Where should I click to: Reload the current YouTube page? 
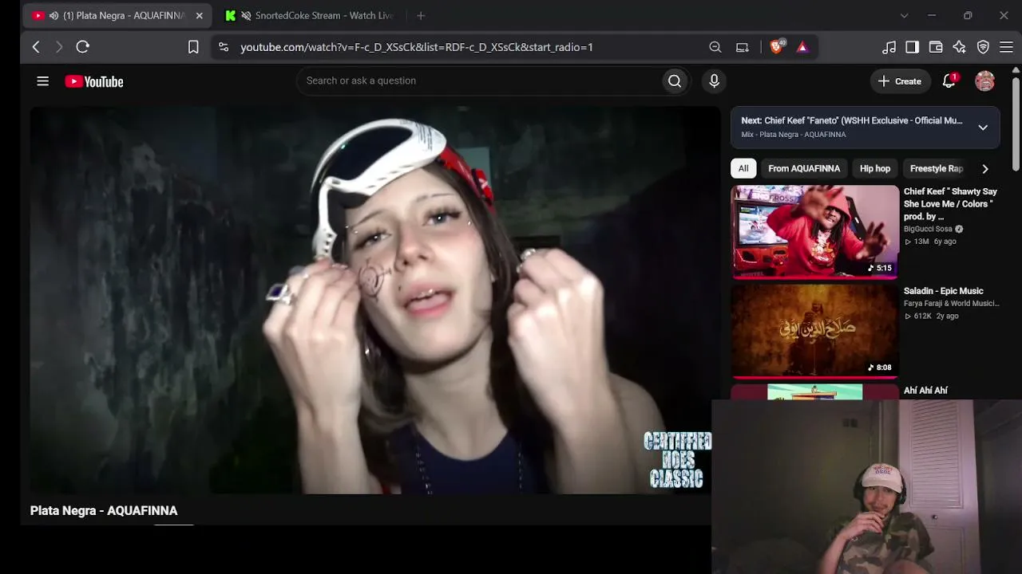82,47
